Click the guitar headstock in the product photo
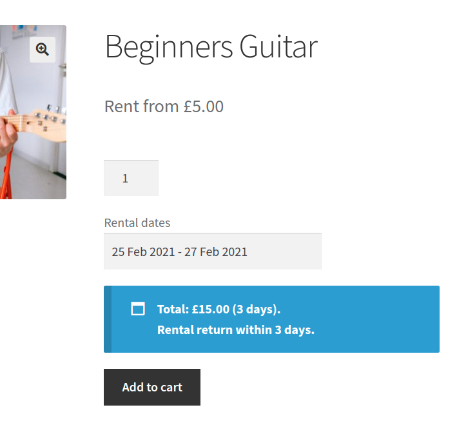Viewport: 457px width, 423px height. [48, 121]
